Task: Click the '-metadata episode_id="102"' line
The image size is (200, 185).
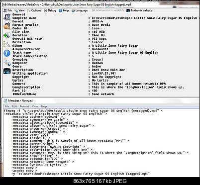Action: click(37, 159)
